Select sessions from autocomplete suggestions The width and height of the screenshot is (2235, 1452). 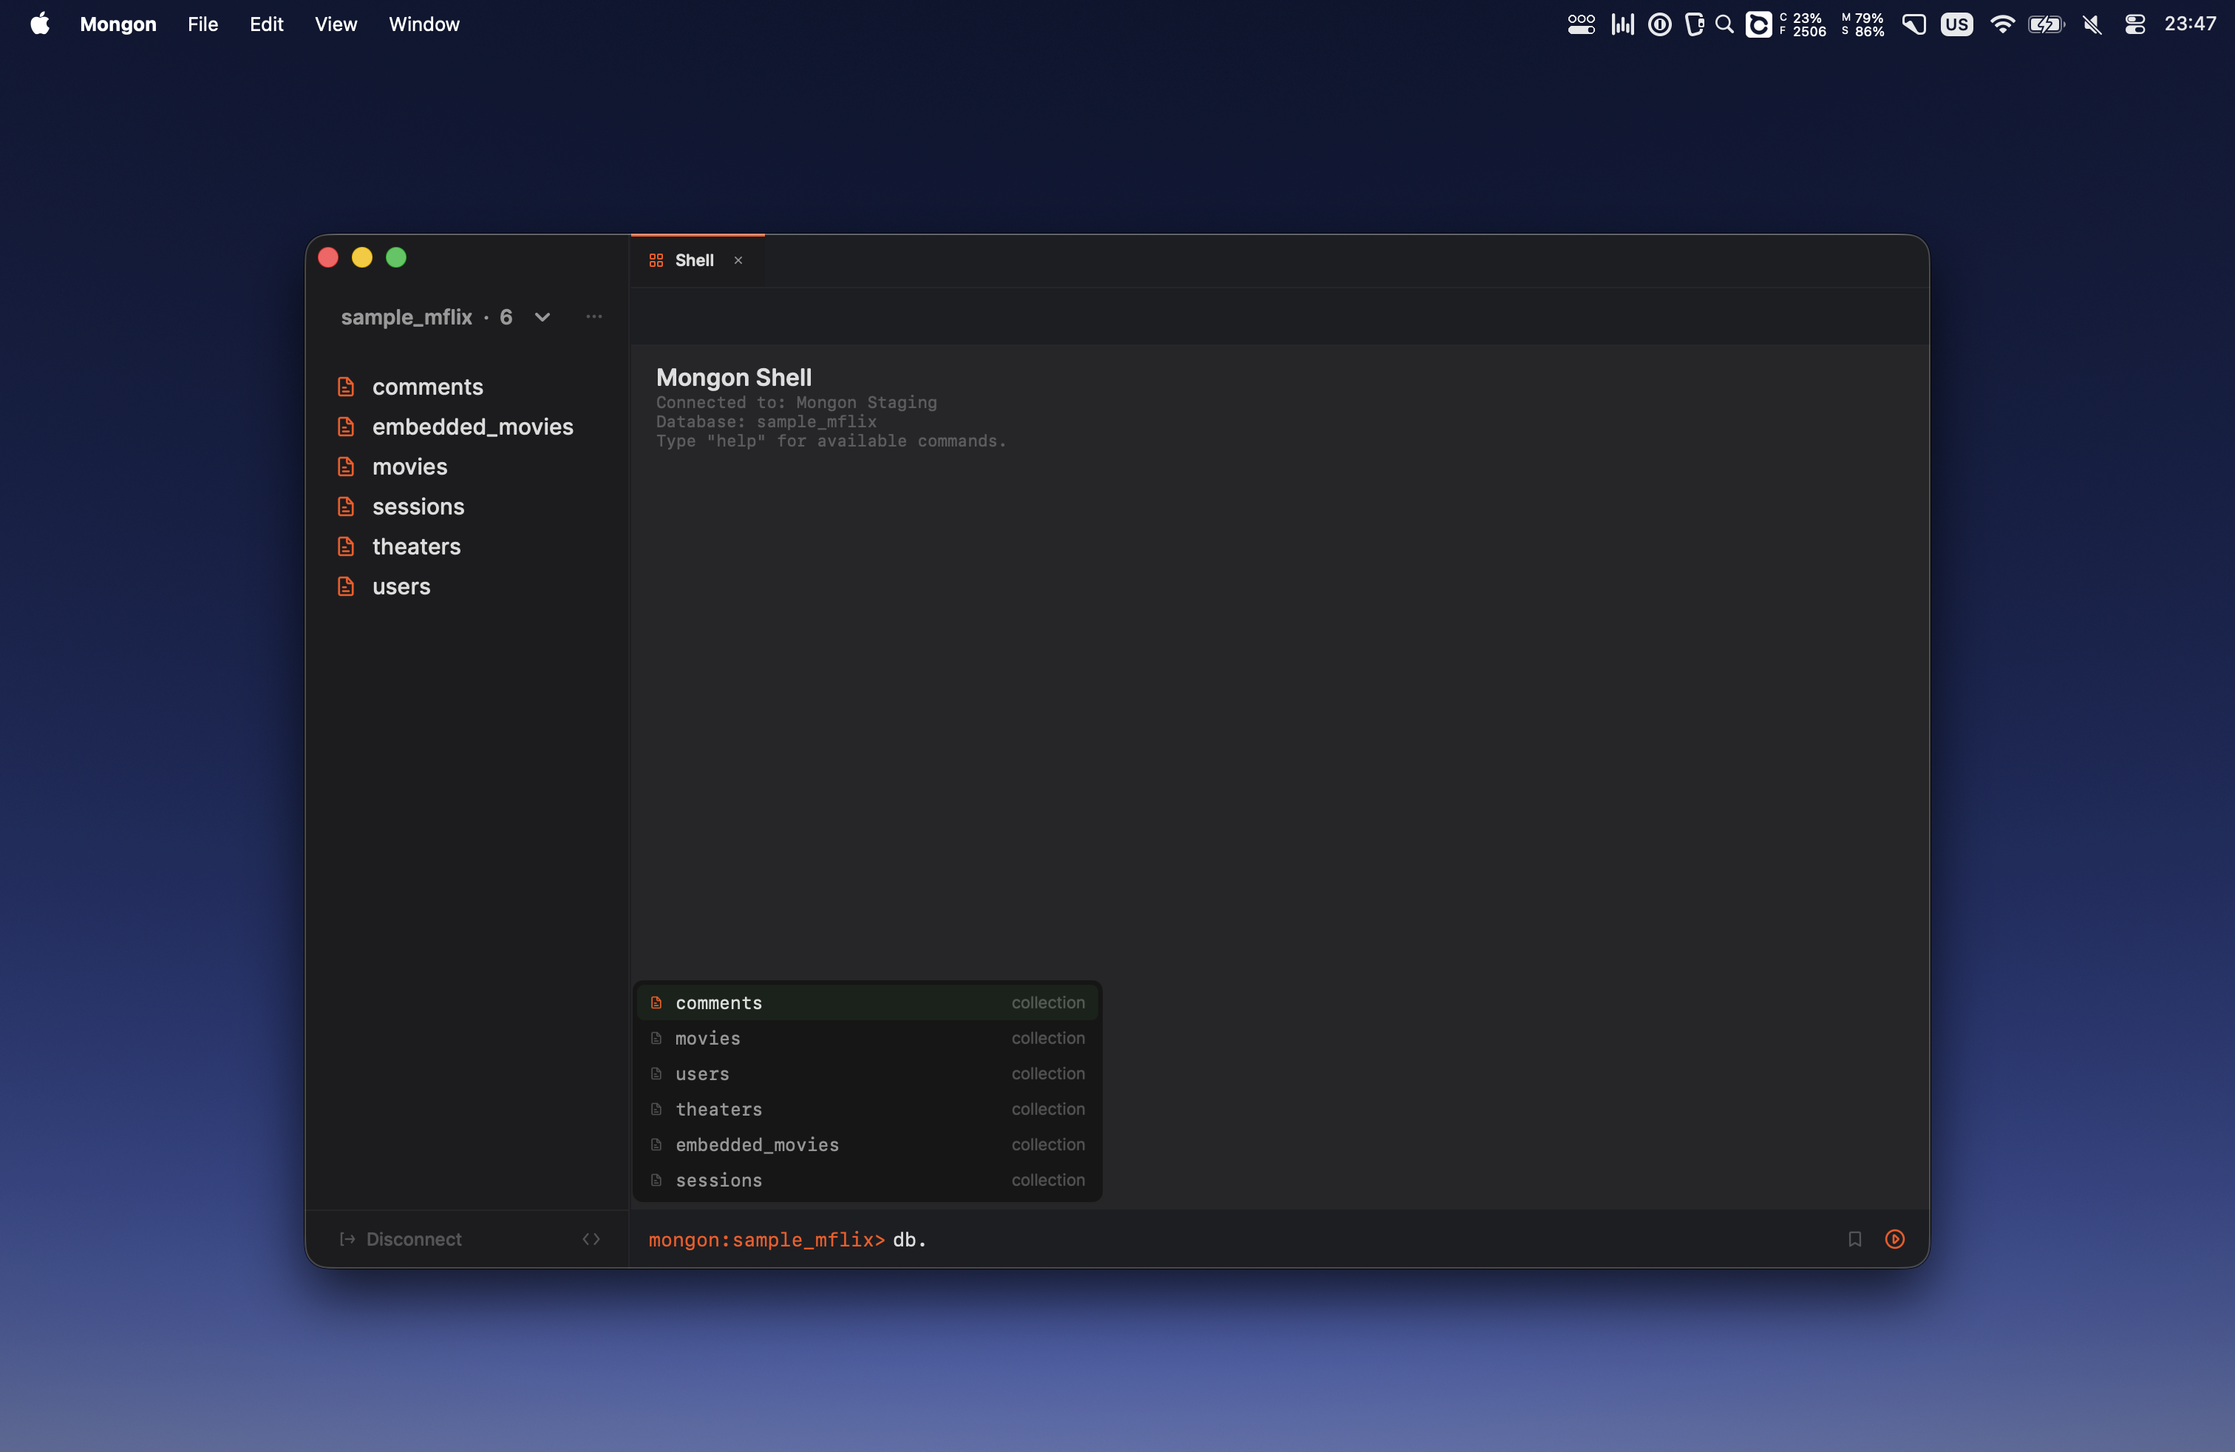pos(867,1181)
